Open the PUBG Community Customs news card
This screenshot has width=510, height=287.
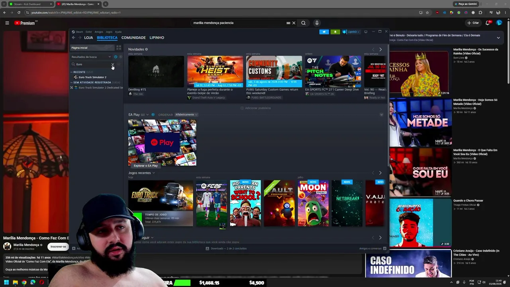(x=274, y=72)
